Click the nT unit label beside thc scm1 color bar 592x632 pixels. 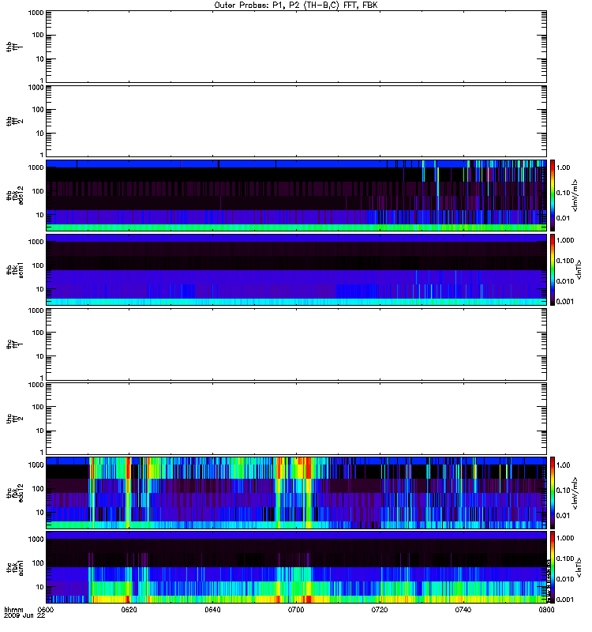[x=579, y=567]
